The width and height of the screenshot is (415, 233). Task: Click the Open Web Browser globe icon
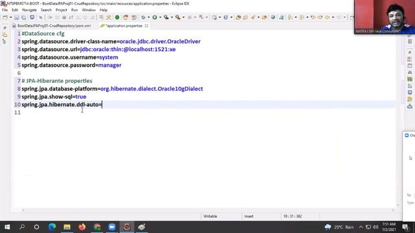tap(272, 17)
